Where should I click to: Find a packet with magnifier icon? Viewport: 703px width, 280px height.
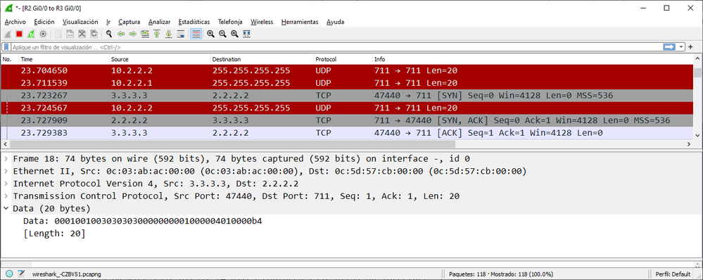click(109, 34)
